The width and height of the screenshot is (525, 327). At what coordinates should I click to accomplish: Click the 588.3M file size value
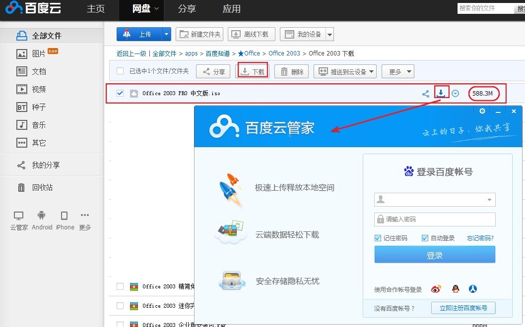(x=482, y=93)
